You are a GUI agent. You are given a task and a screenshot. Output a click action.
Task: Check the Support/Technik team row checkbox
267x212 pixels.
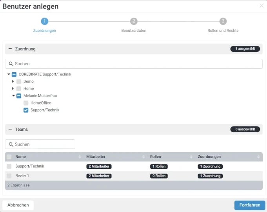point(9,166)
